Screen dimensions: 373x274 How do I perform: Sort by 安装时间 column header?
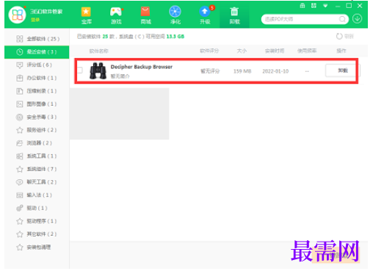tap(275, 51)
